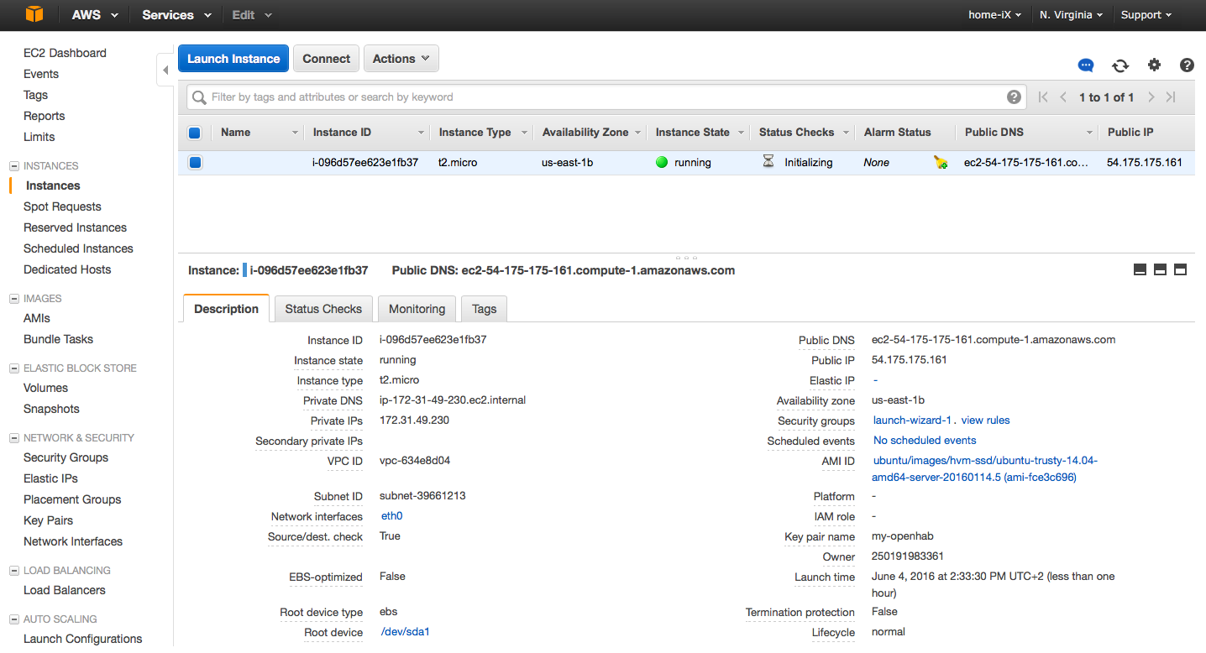1206x653 pixels.
Task: Collapse the left navigation sidebar arrow
Action: click(x=165, y=71)
